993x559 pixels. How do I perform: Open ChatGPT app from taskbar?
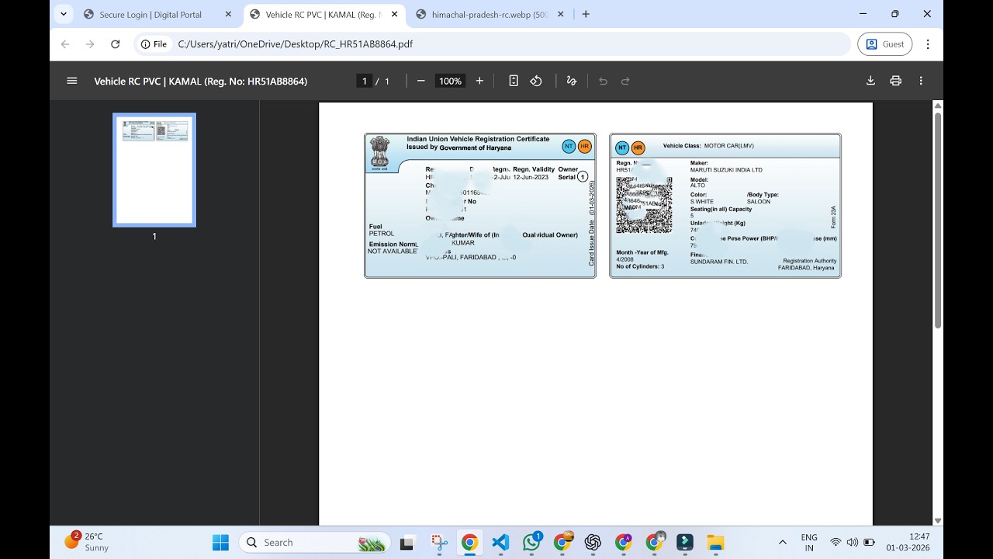[593, 542]
